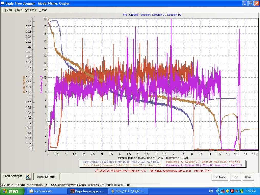Click the green network tray icon
This screenshot has width=260, height=195.
click(241, 191)
